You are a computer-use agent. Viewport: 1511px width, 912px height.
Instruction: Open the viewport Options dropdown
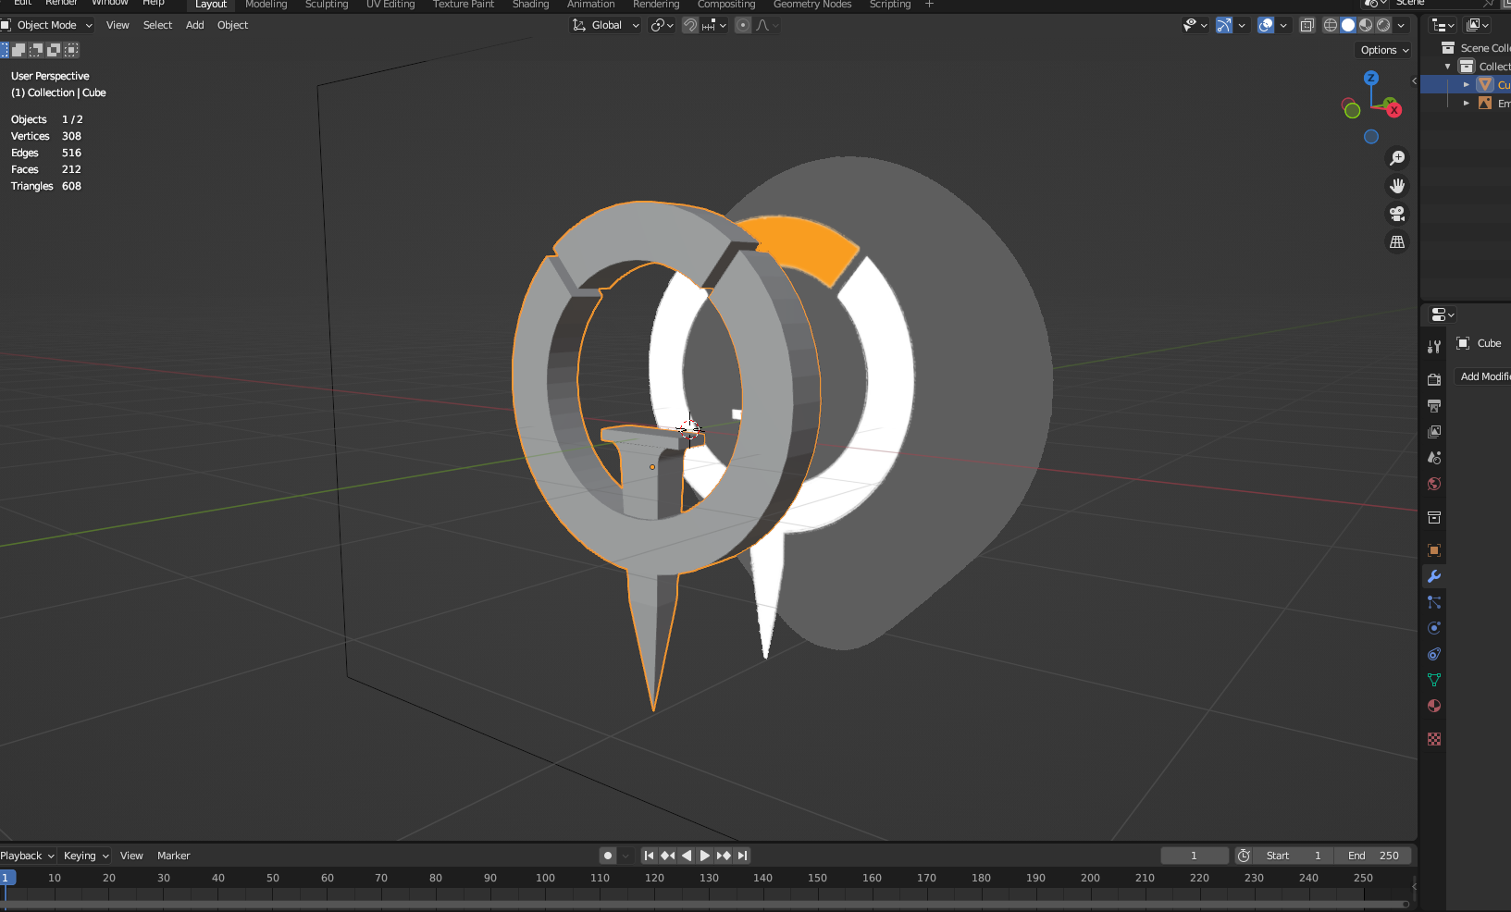(x=1384, y=50)
